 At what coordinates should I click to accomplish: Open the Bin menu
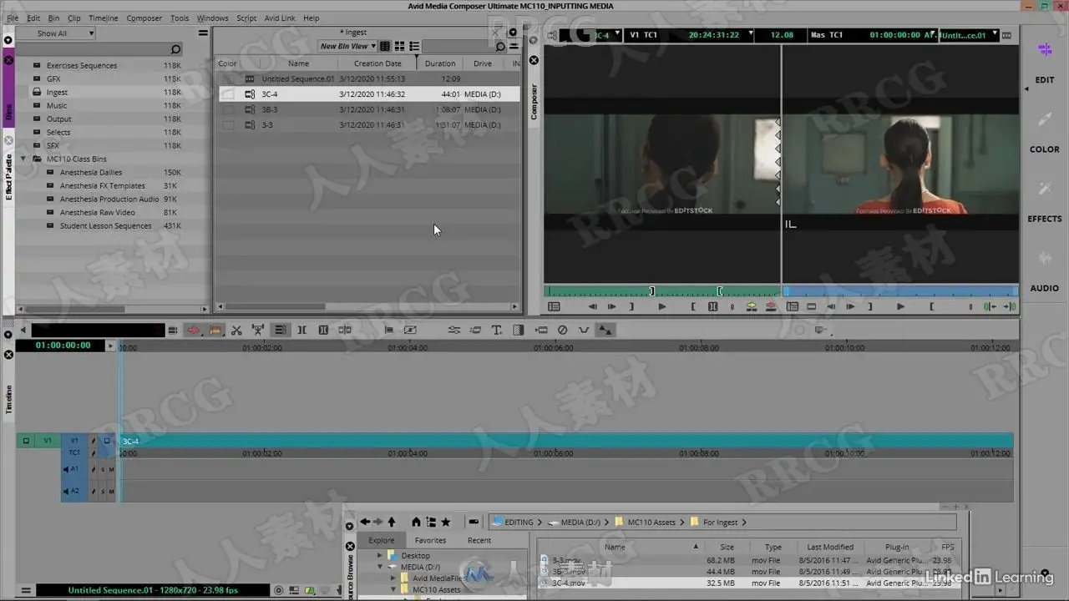tap(53, 18)
